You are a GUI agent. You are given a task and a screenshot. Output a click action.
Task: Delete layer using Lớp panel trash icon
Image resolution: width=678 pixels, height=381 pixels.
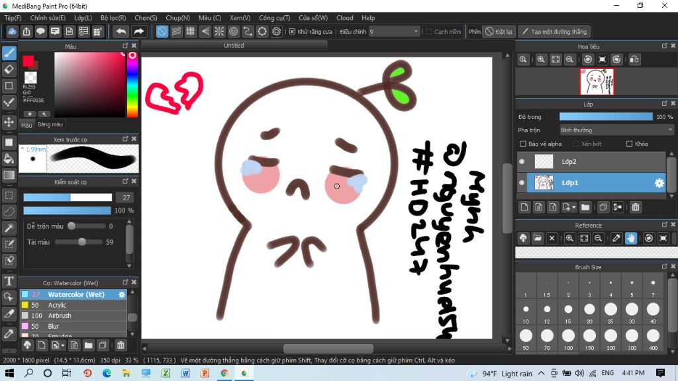point(636,207)
